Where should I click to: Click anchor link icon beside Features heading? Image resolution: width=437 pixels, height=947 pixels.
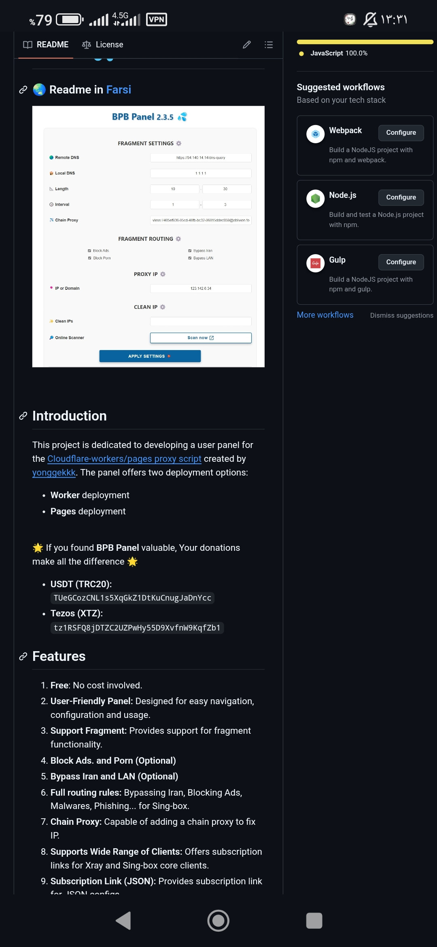point(23,656)
